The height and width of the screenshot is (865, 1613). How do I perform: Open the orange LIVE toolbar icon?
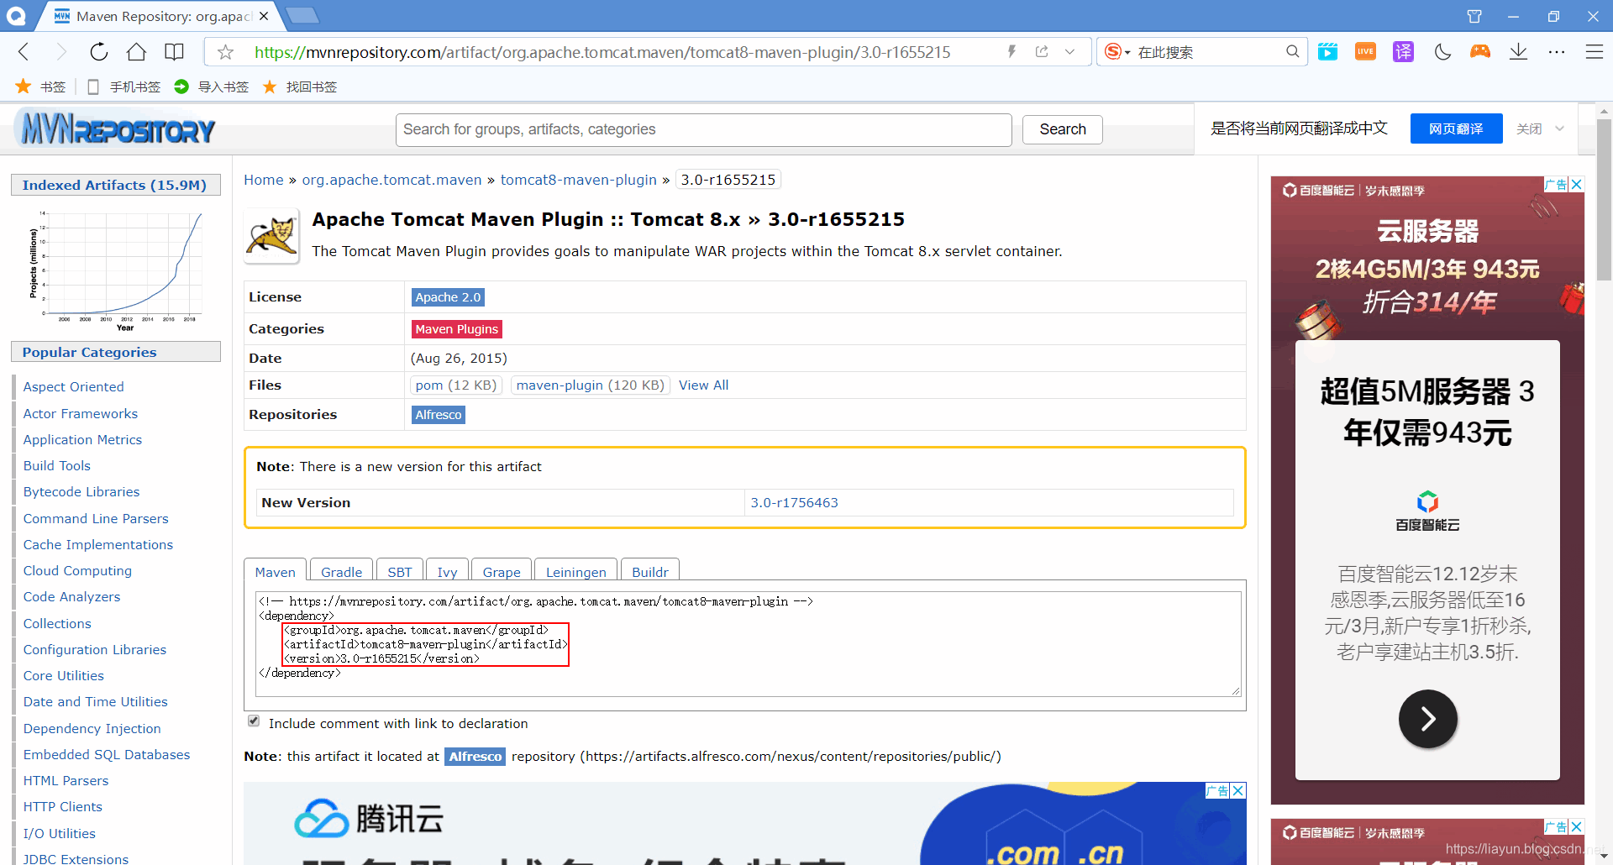tap(1366, 52)
